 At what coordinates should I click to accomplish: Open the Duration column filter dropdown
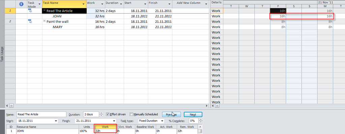tap(120, 4)
